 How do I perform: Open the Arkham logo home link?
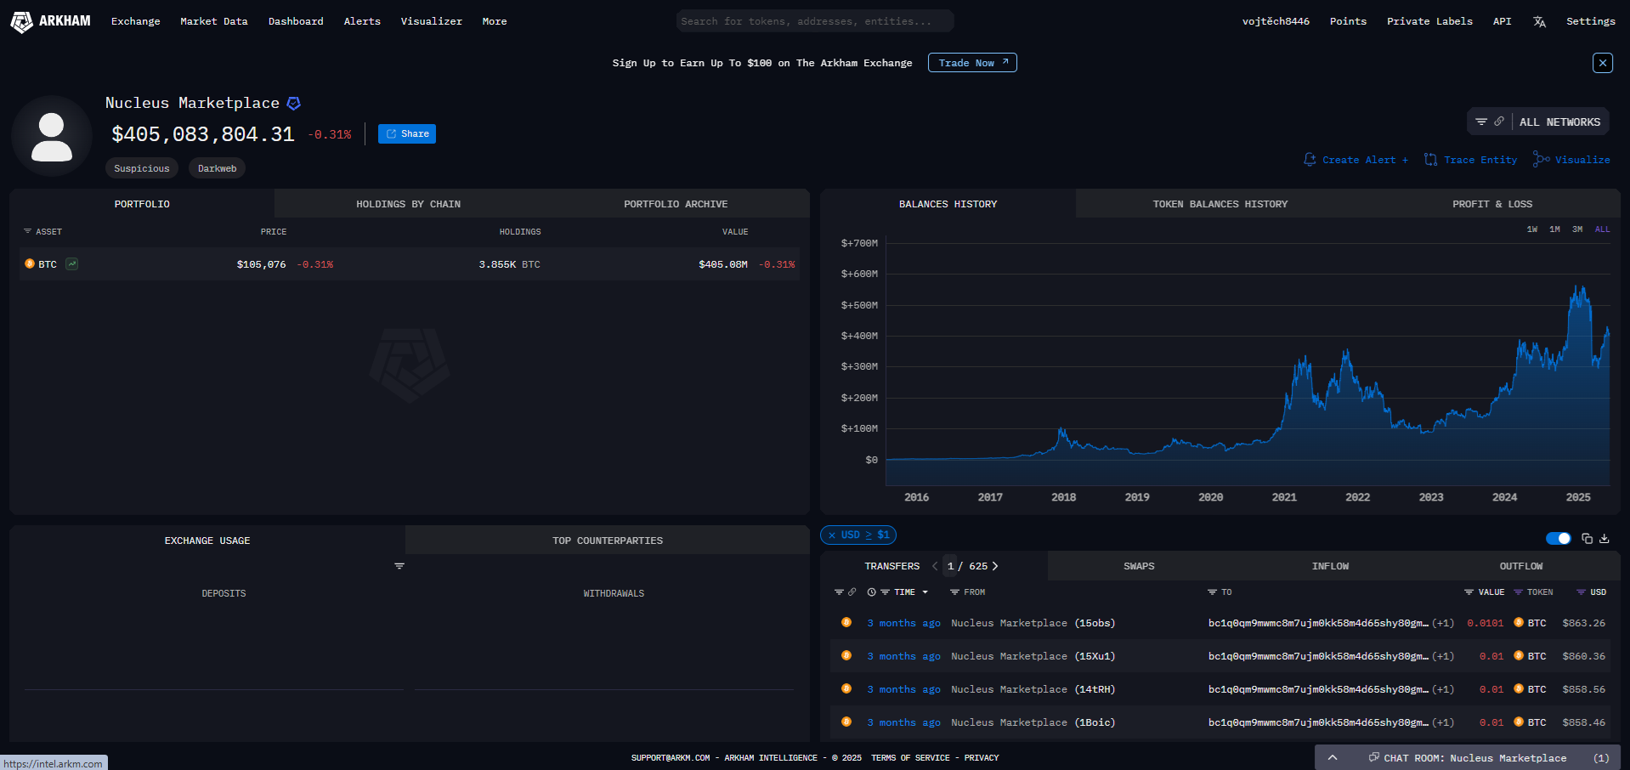coord(50,21)
